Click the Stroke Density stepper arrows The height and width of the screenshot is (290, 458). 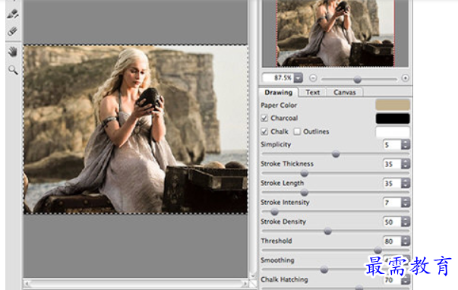(x=406, y=222)
